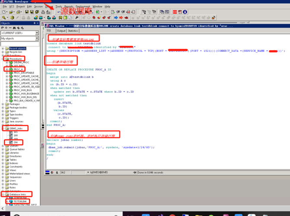Click the bjEMIS3@EMIS connection label
Screen dimensions: 290x216
coord(99,172)
